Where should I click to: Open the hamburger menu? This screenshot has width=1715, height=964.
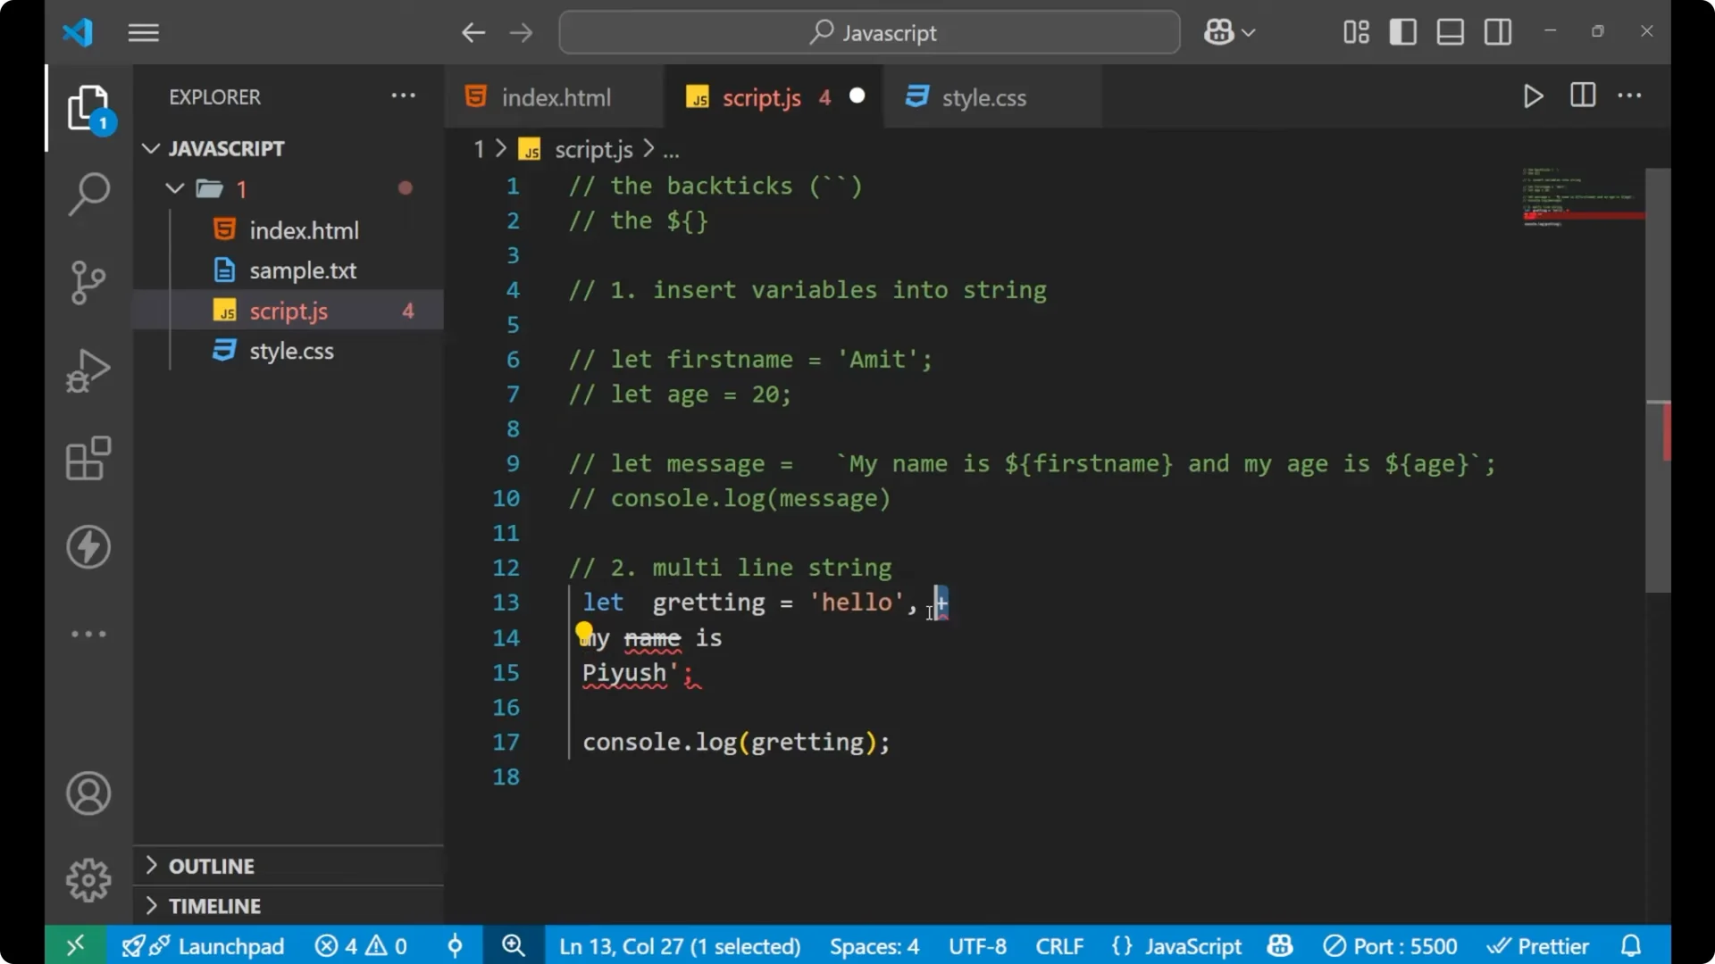coord(143,32)
